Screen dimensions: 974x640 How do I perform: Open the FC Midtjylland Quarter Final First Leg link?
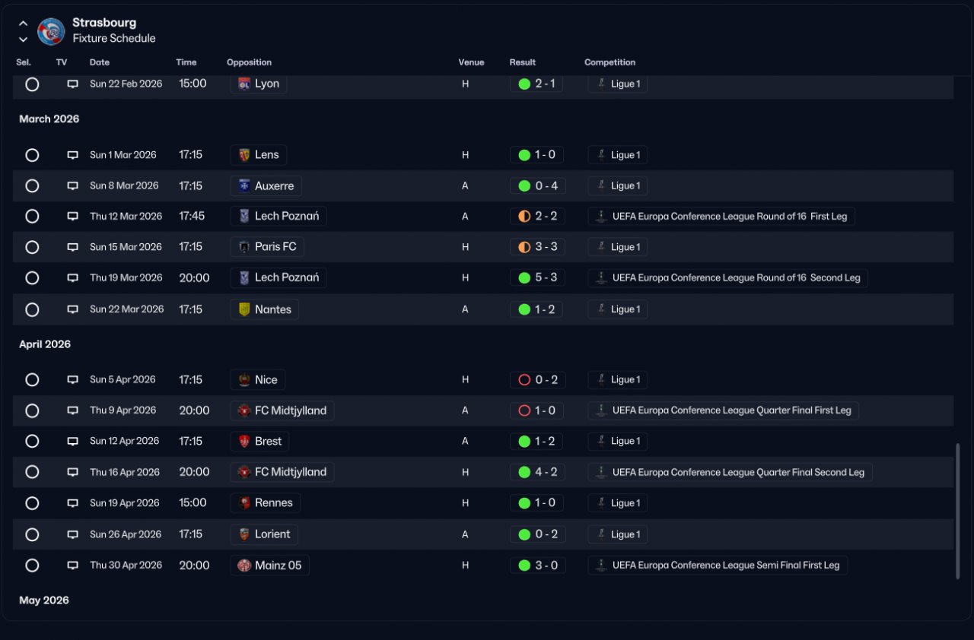tap(724, 410)
